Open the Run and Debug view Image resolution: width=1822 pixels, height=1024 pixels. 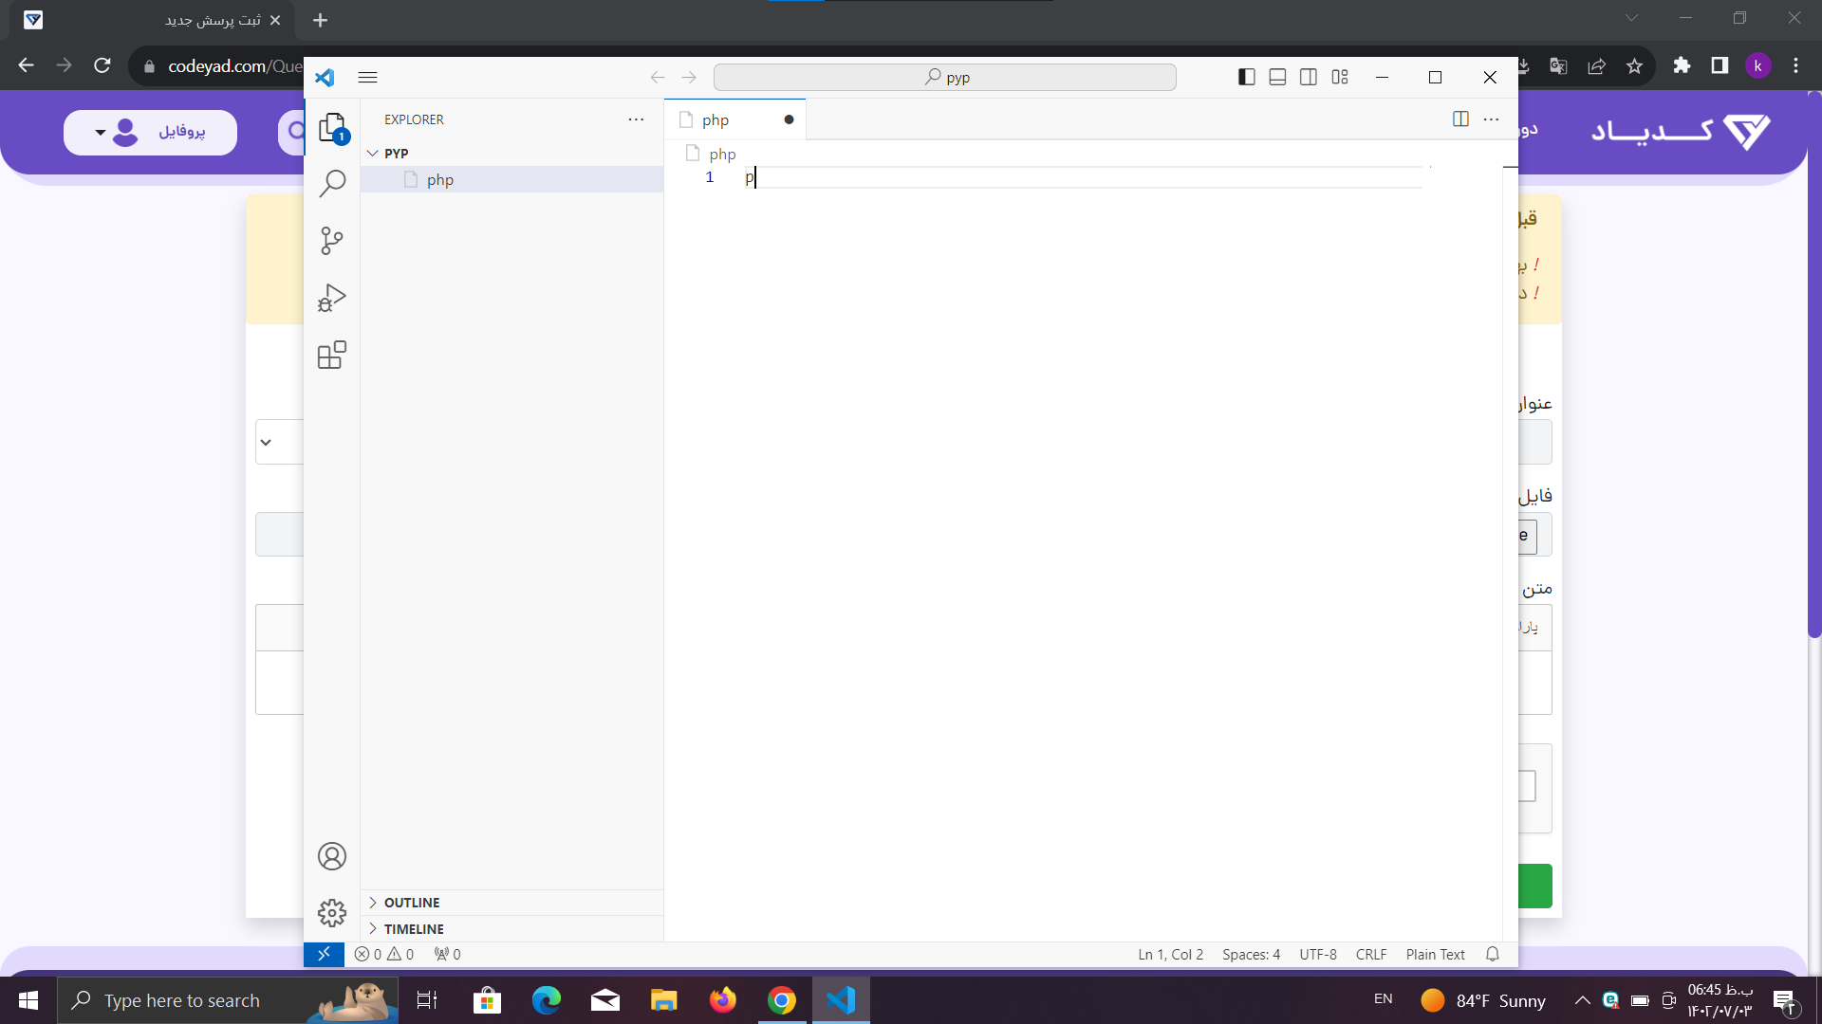click(x=332, y=298)
